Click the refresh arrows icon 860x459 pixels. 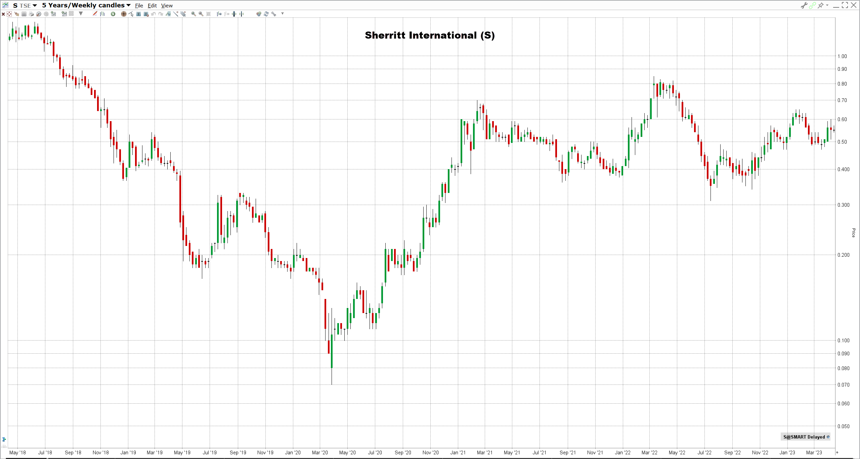(266, 14)
